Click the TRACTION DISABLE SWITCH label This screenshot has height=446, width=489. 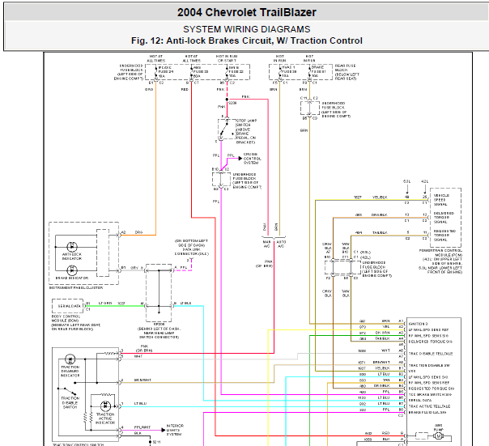click(x=70, y=402)
